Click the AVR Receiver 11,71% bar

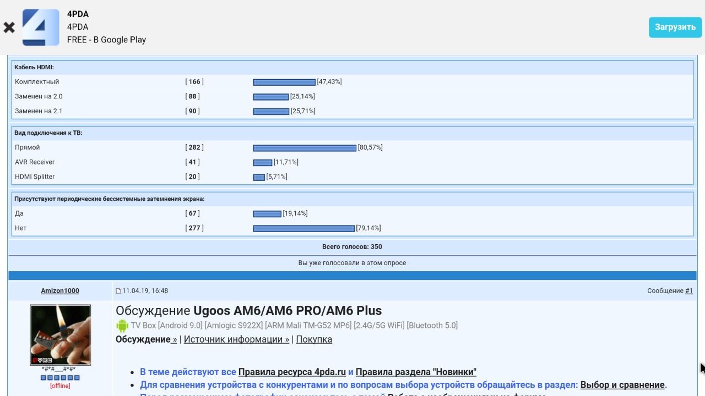pyautogui.click(x=263, y=162)
